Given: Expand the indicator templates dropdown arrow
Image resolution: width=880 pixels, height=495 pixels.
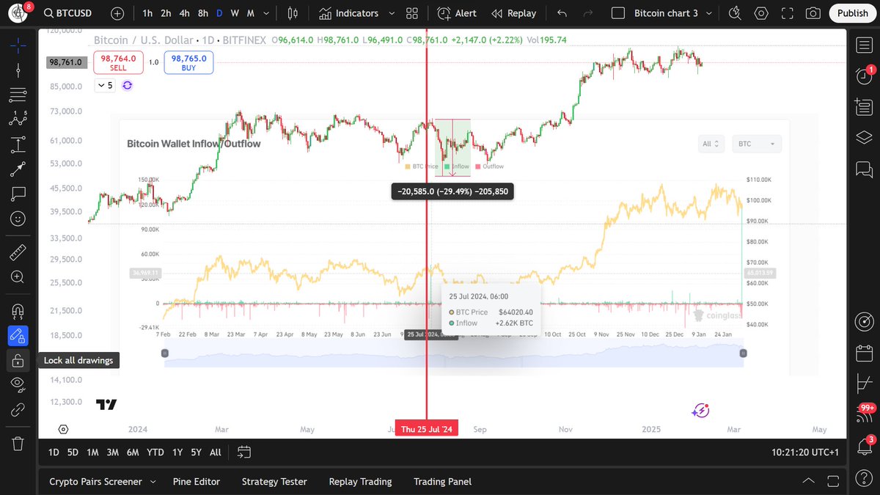Looking at the screenshot, I should pos(392,13).
